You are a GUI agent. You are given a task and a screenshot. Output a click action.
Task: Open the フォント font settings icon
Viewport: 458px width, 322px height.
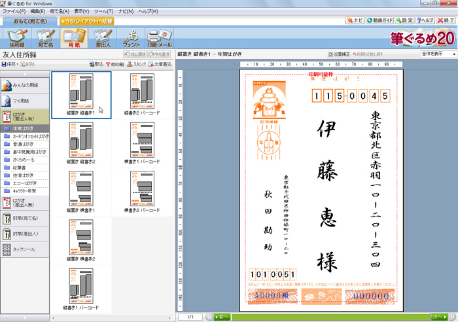coord(131,38)
